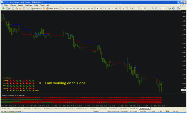Screen dimensions: 187x113
Task: Select the vertical line tool
Action: (x=105, y=8)
